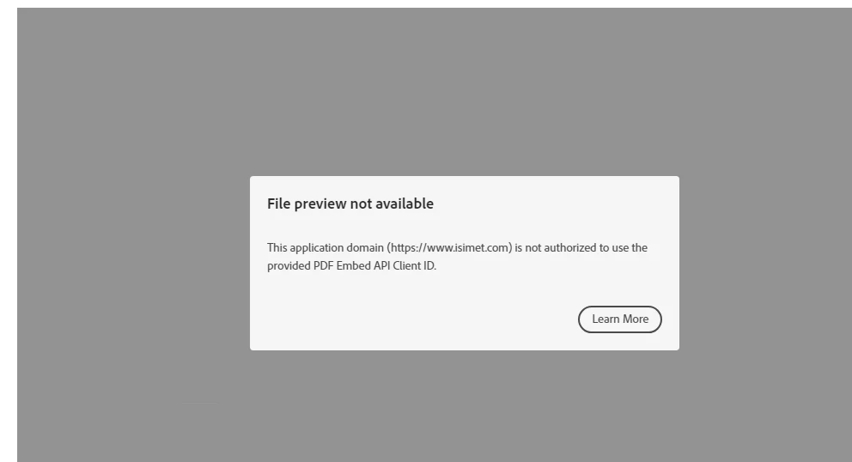
Task: Click the gray overlay above the dialog
Action: (435, 93)
